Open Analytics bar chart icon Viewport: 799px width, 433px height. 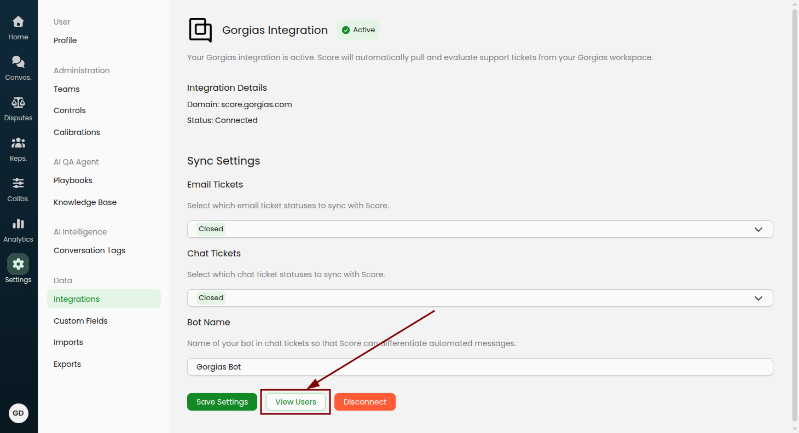coord(18,224)
